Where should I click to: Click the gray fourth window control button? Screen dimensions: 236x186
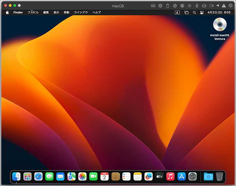coord(19,6)
